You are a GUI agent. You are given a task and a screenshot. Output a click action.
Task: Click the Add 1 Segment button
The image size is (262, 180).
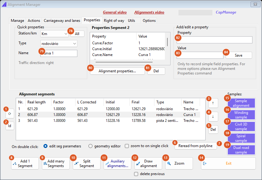click(25, 163)
